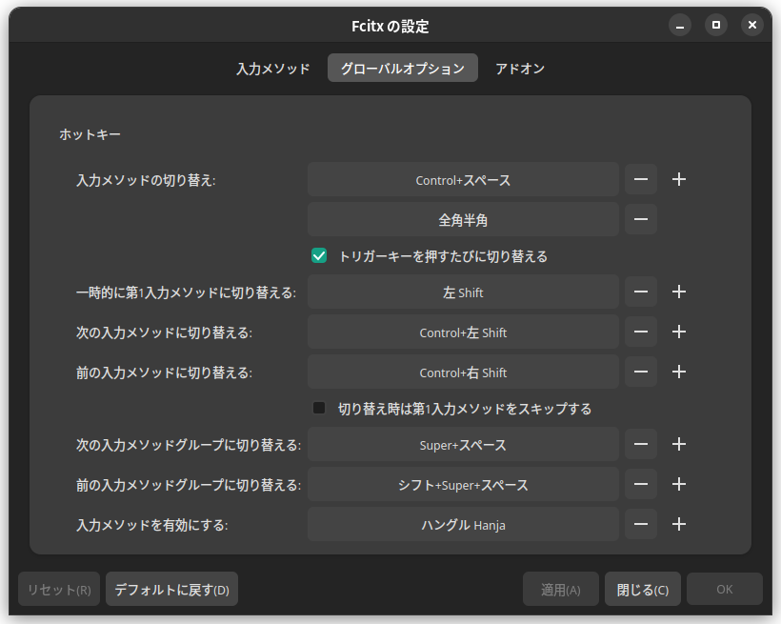
Task: Add hotkey for 入力メソッドを有効にする
Action: pos(679,524)
